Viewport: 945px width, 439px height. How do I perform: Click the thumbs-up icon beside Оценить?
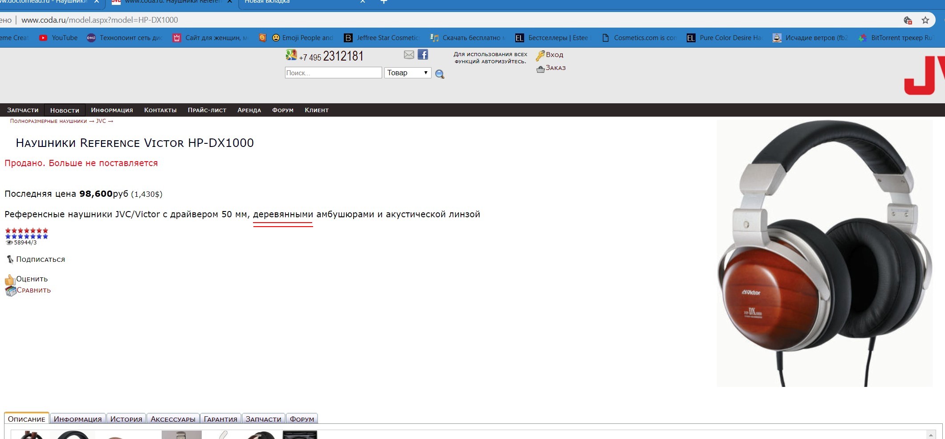(x=10, y=280)
